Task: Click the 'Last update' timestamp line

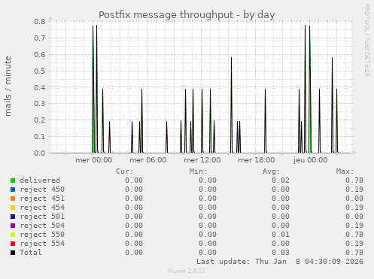Action: pos(280,262)
